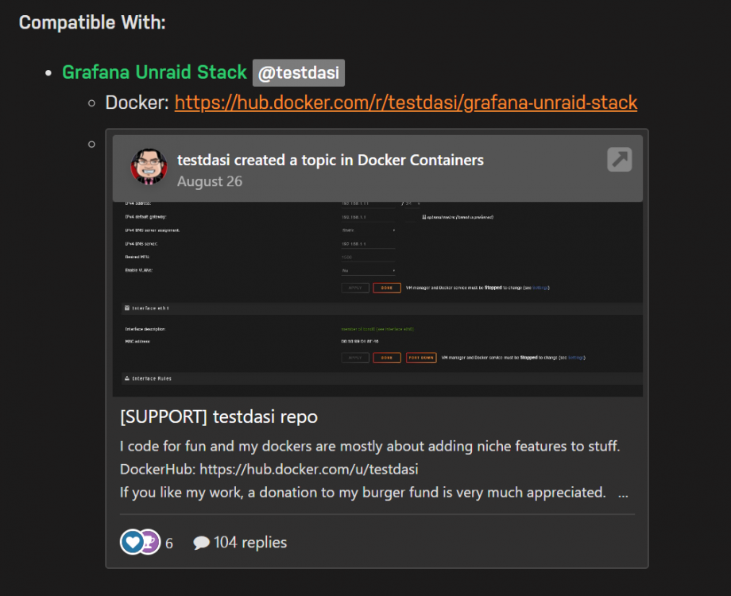Click the purple trophy reaction icon
The width and height of the screenshot is (731, 596).
click(x=151, y=542)
